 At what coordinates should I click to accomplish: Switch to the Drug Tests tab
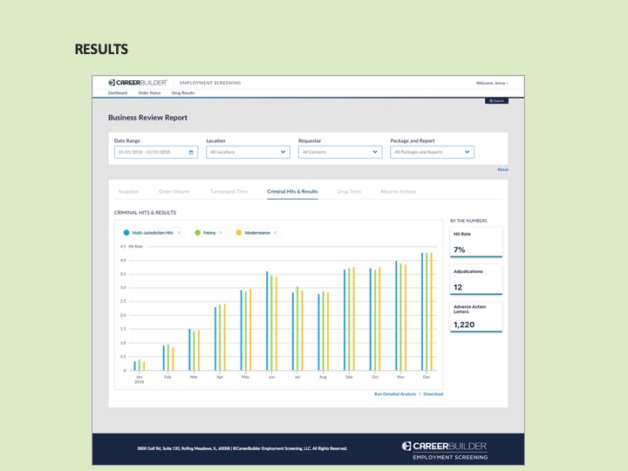point(349,191)
